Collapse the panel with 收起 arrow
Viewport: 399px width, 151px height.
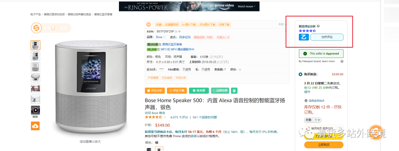[x=283, y=24]
